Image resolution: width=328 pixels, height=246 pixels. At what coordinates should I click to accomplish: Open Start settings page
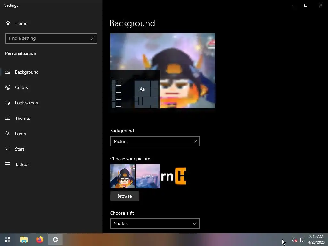[x=51, y=149]
